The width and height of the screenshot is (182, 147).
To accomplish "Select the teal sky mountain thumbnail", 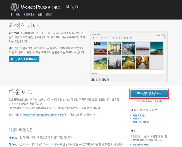I will [x=157, y=48].
